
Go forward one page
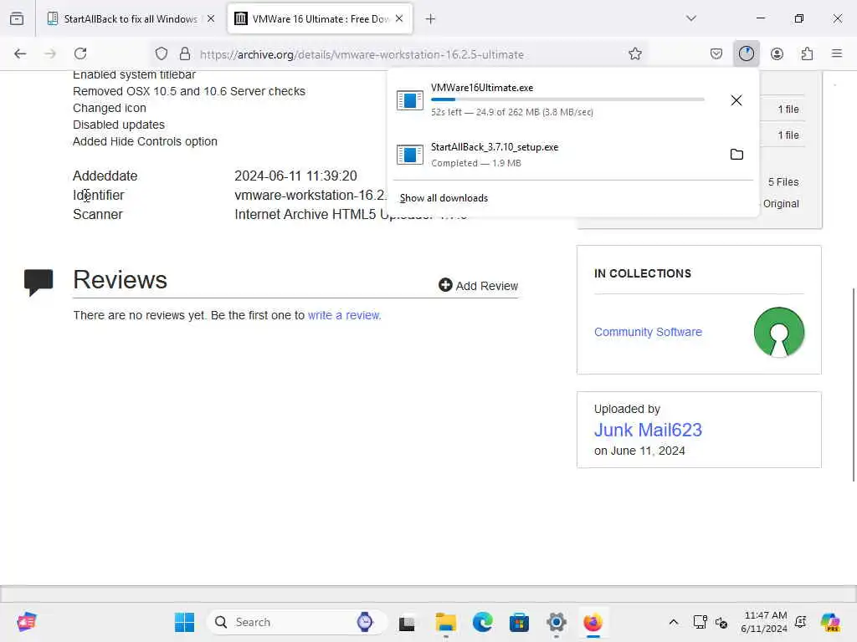coord(50,53)
